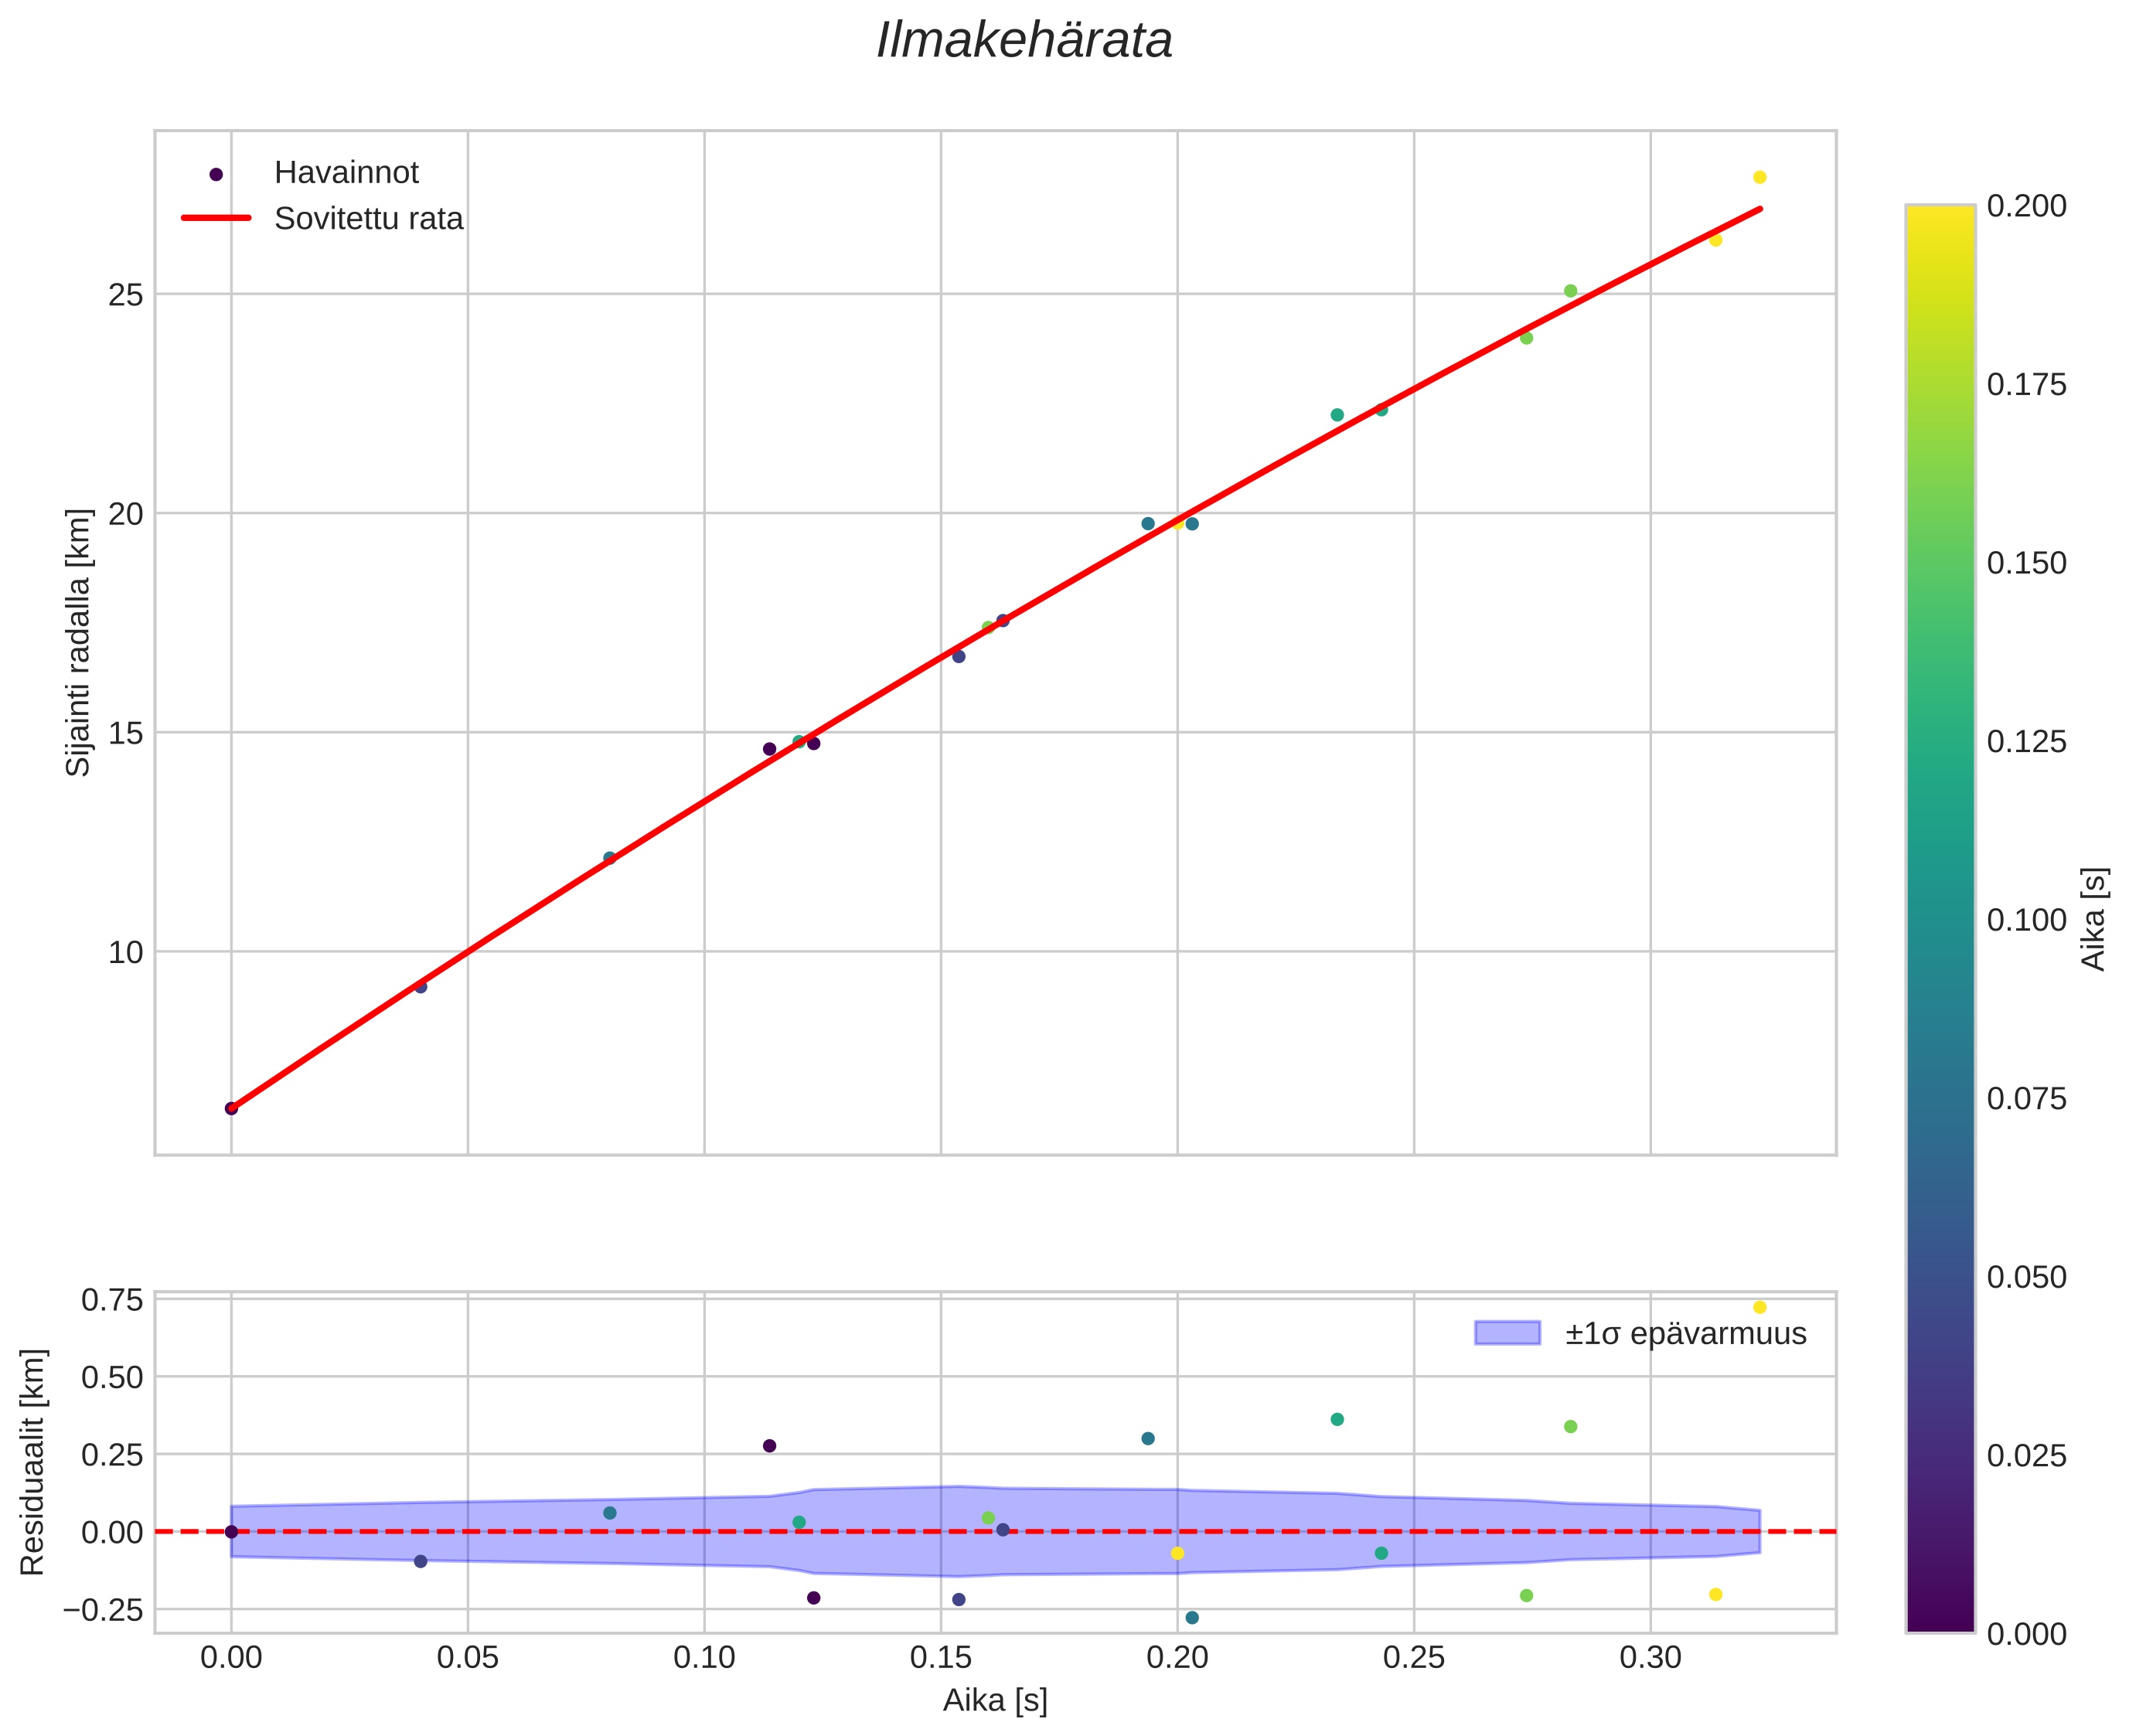Viewport: 2129px width, 1736px height.
Task: Click the Ilmakehärata plot title
Action: [x=1024, y=42]
